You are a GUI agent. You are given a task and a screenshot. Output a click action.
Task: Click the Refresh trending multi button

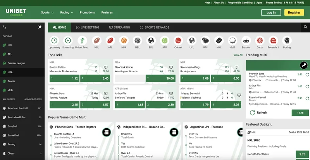[x=258, y=112]
